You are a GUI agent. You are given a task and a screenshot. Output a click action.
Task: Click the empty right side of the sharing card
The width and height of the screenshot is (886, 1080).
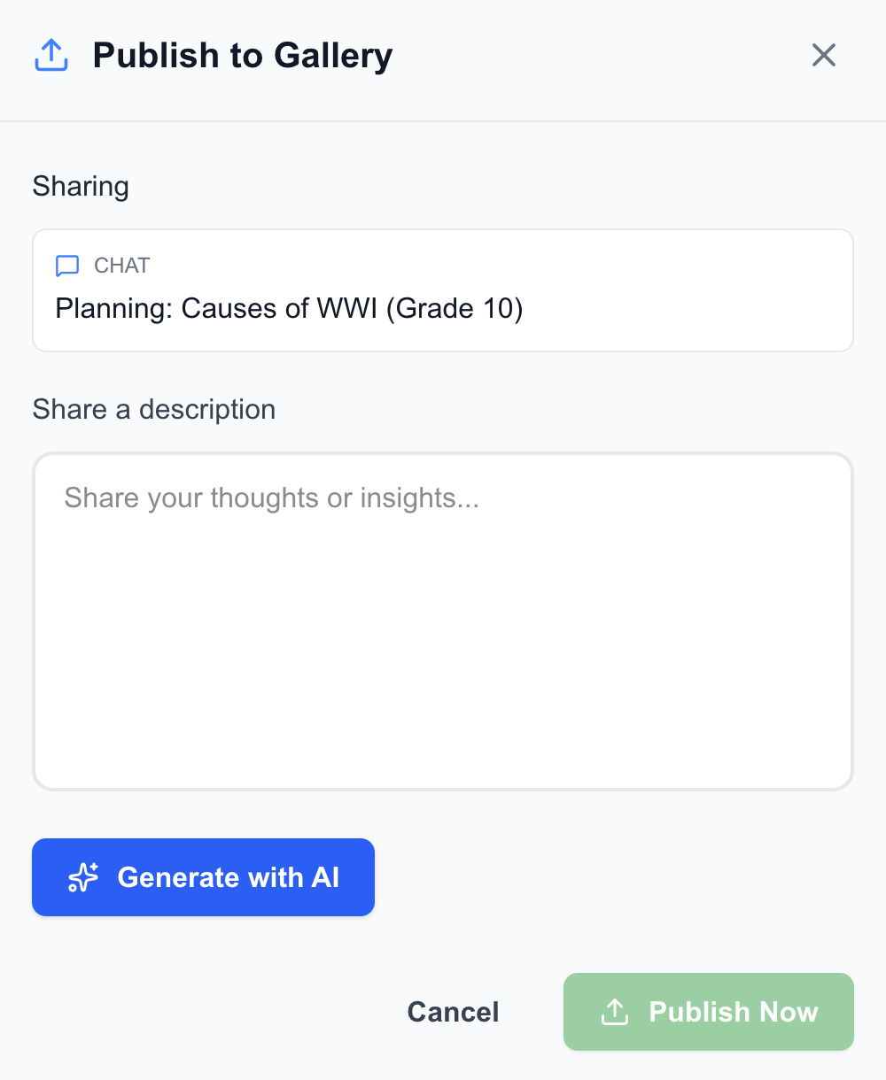point(709,290)
